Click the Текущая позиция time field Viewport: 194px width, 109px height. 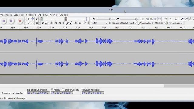click(93, 93)
